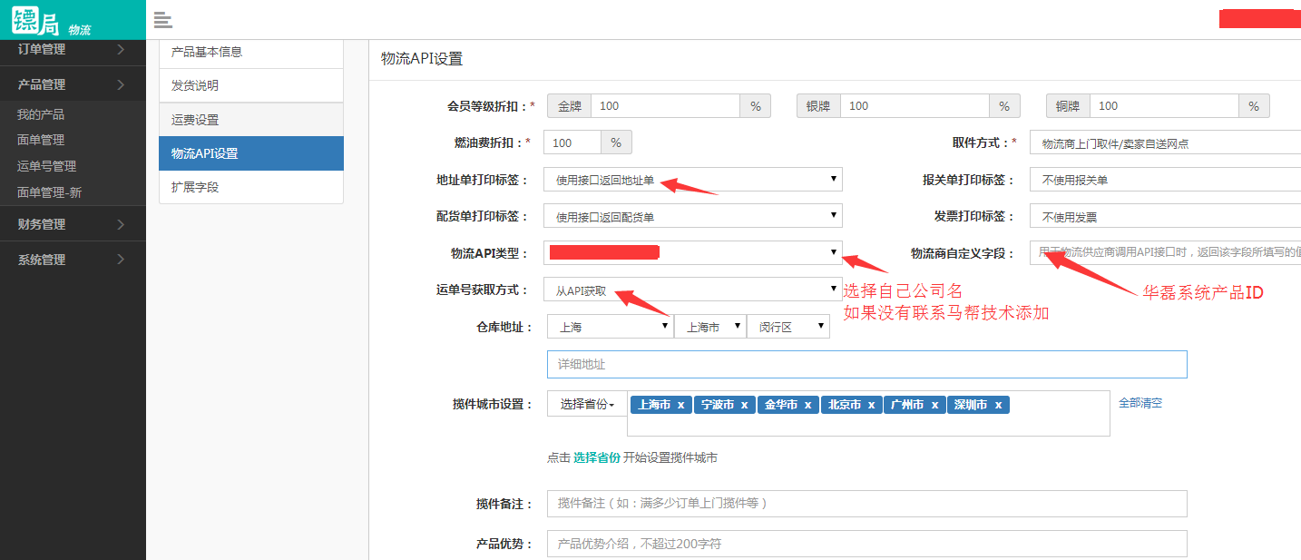Click the 详细地址 input field
This screenshot has width=1301, height=560.
(866, 364)
